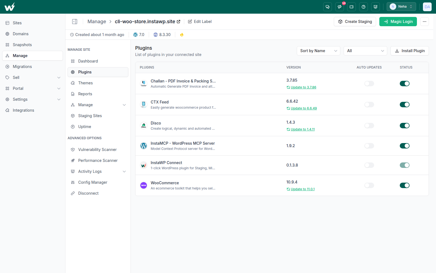Click the WordPress version 7.0 icon
Screen dimensions: 436x273
[135, 35]
